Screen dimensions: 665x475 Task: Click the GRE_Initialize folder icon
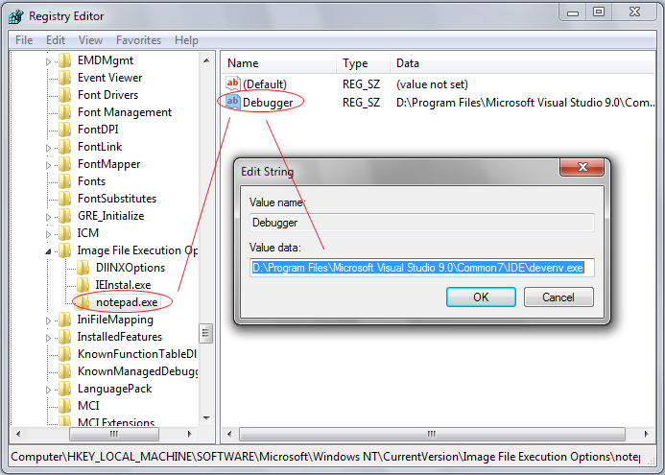point(65,216)
